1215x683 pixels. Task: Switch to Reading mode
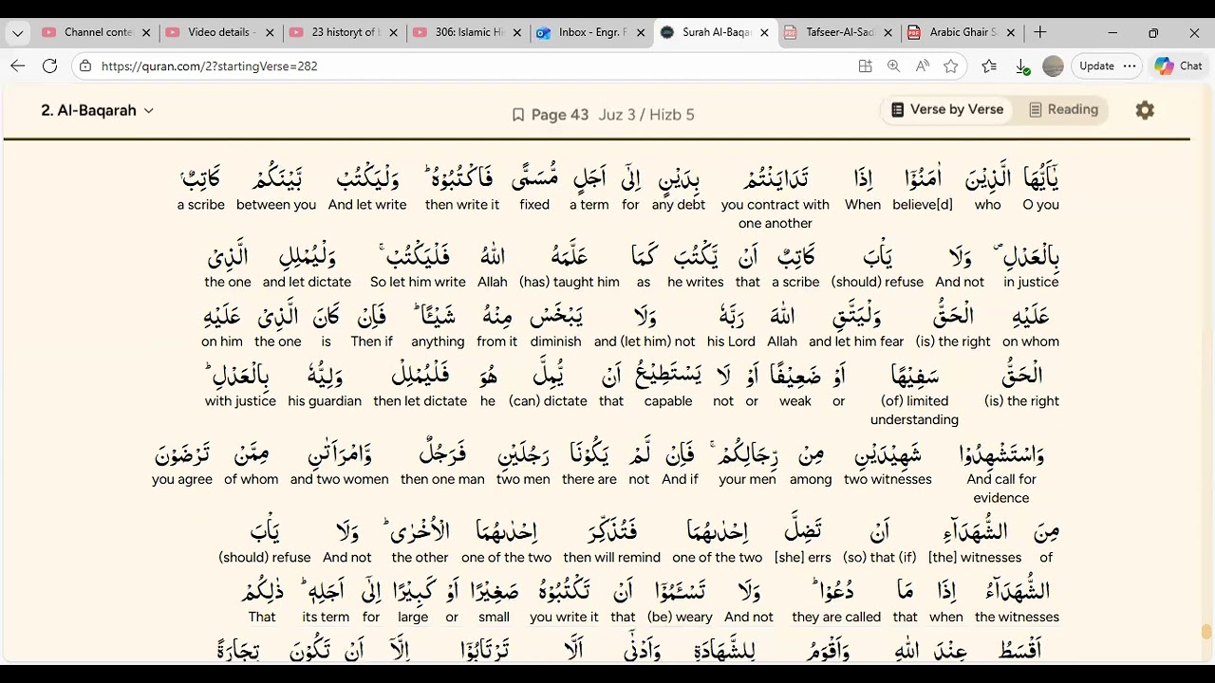coord(1063,110)
